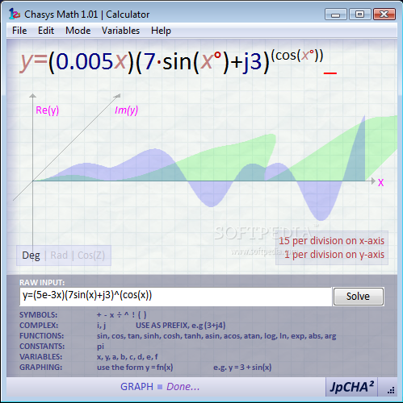Open the Edit menu
The image size is (403, 403).
point(46,31)
